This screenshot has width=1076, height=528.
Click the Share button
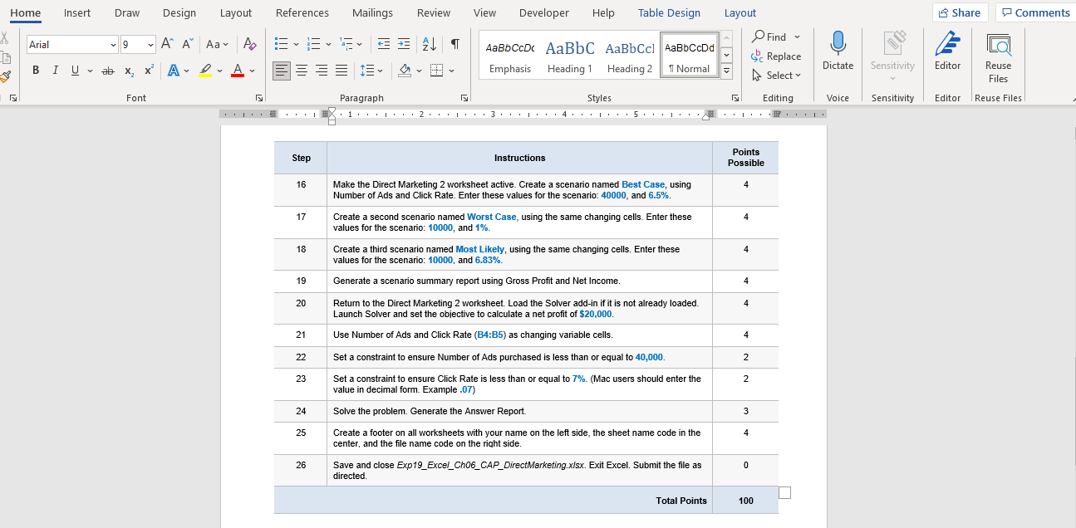coord(961,12)
